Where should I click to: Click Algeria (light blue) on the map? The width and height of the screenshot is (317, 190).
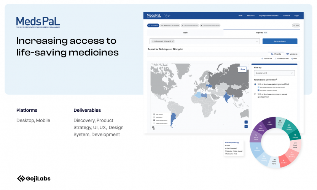[198, 95]
